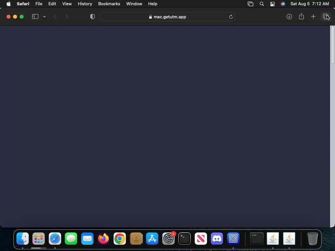The image size is (335, 251).
Task: Open the Trash
Action: pos(312,238)
